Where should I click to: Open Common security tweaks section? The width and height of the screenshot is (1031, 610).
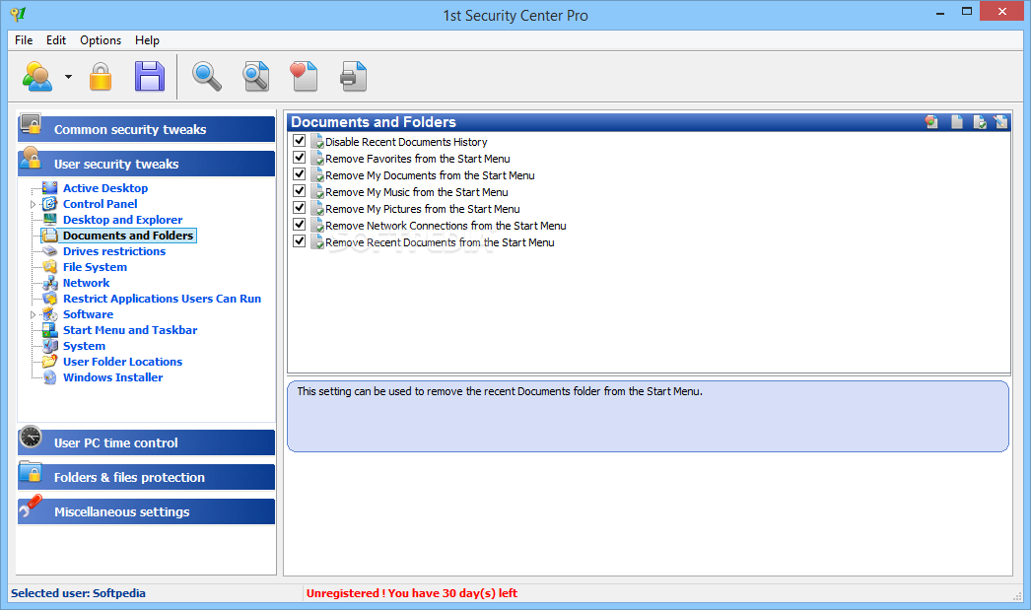point(146,129)
